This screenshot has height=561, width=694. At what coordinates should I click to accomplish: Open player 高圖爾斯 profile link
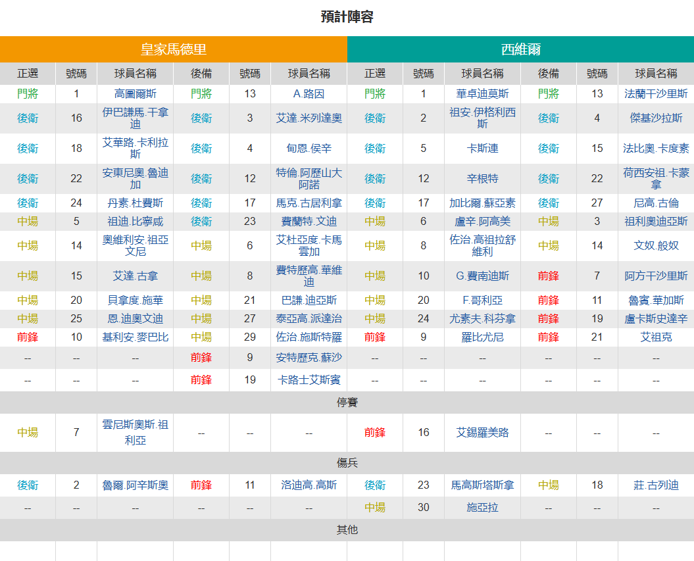[135, 94]
